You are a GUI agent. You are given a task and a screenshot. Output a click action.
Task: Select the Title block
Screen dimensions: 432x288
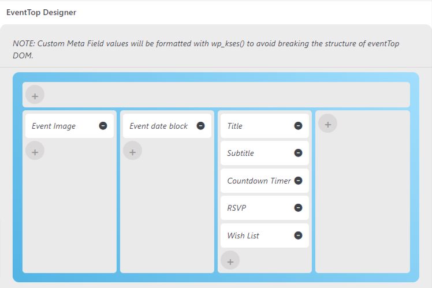coord(265,126)
